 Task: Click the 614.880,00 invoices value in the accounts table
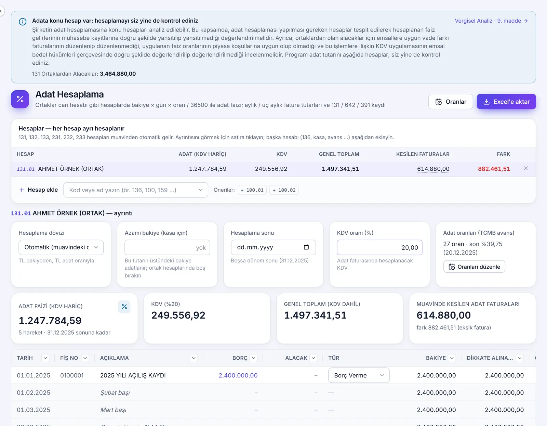click(x=433, y=169)
